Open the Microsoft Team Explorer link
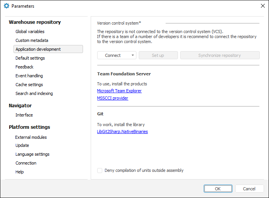This screenshot has height=198, width=269. [119, 91]
